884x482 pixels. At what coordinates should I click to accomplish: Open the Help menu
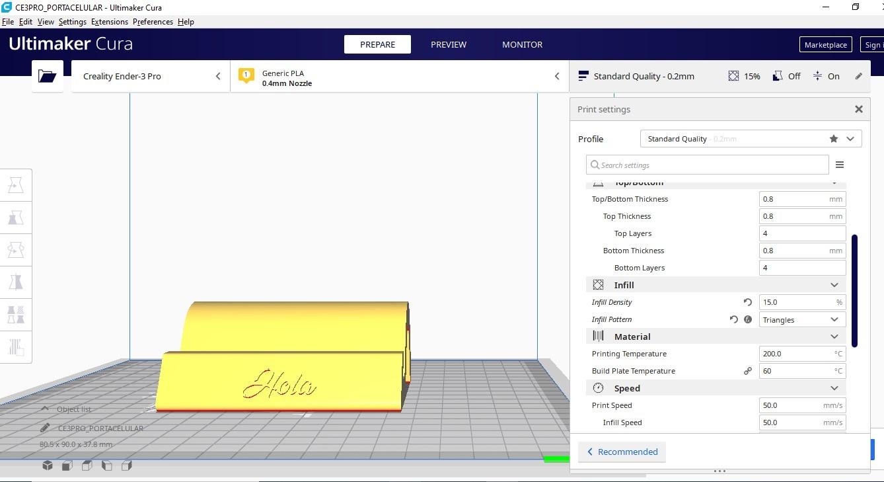pos(186,22)
